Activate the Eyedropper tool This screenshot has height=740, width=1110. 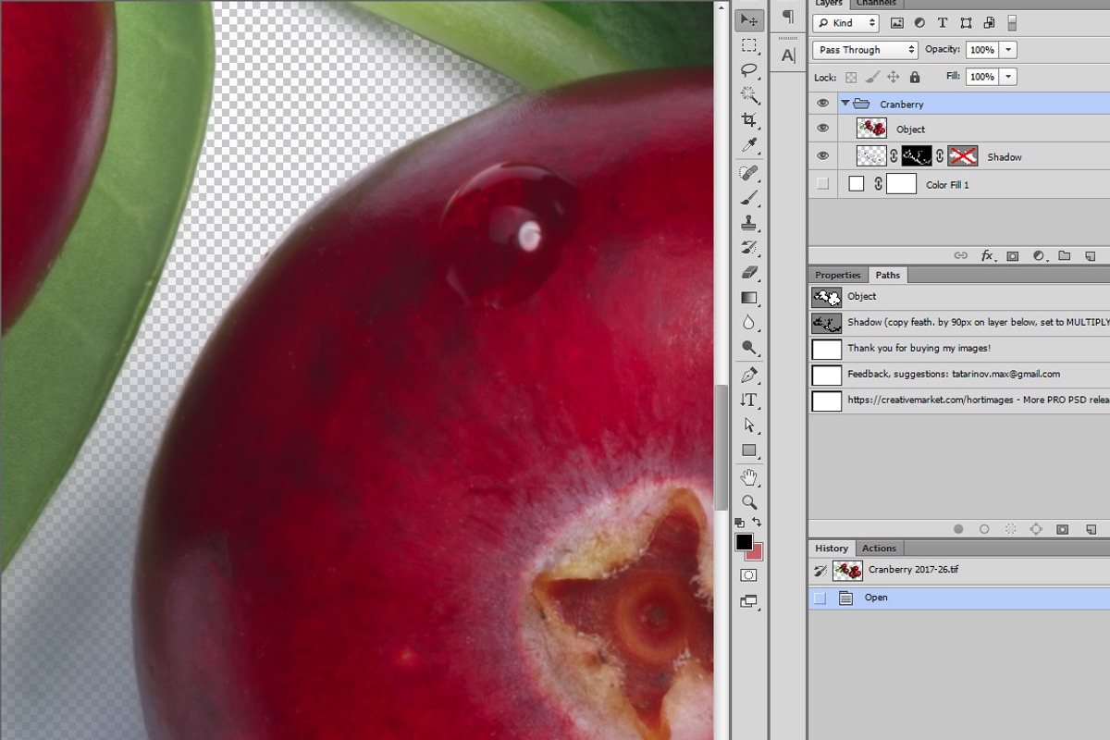coord(749,143)
